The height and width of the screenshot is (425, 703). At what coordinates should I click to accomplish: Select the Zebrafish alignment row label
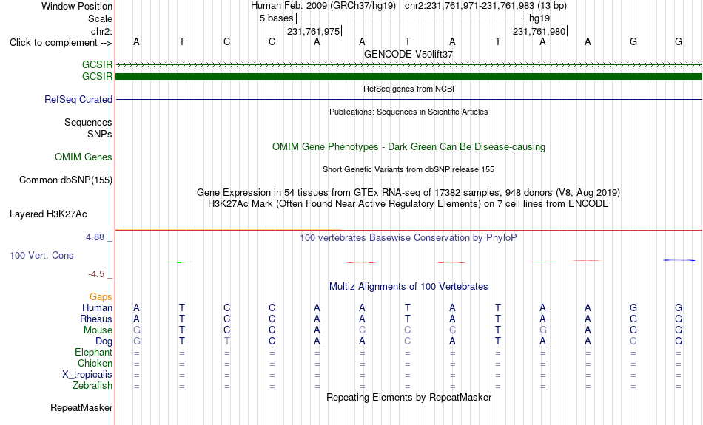click(x=92, y=385)
